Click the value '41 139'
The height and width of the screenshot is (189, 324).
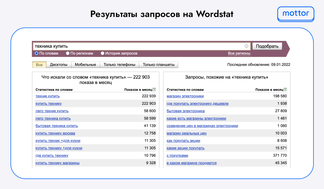point(150,126)
